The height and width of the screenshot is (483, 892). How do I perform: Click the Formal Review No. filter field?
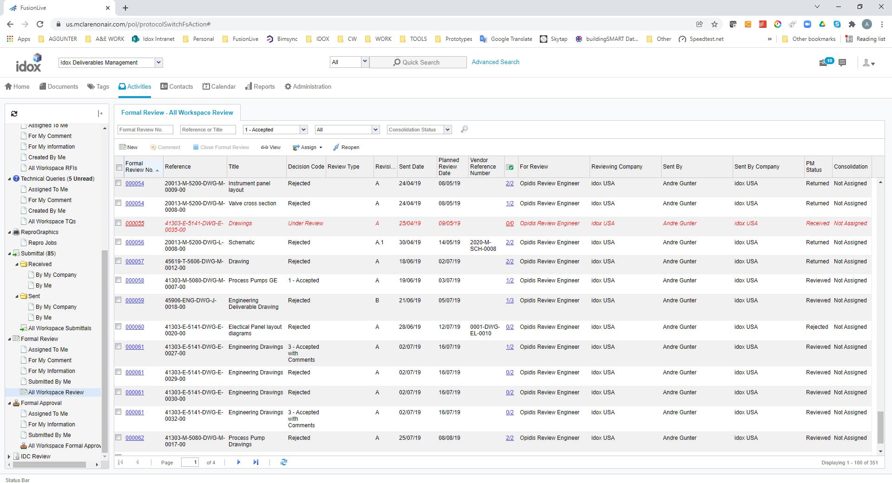click(145, 130)
